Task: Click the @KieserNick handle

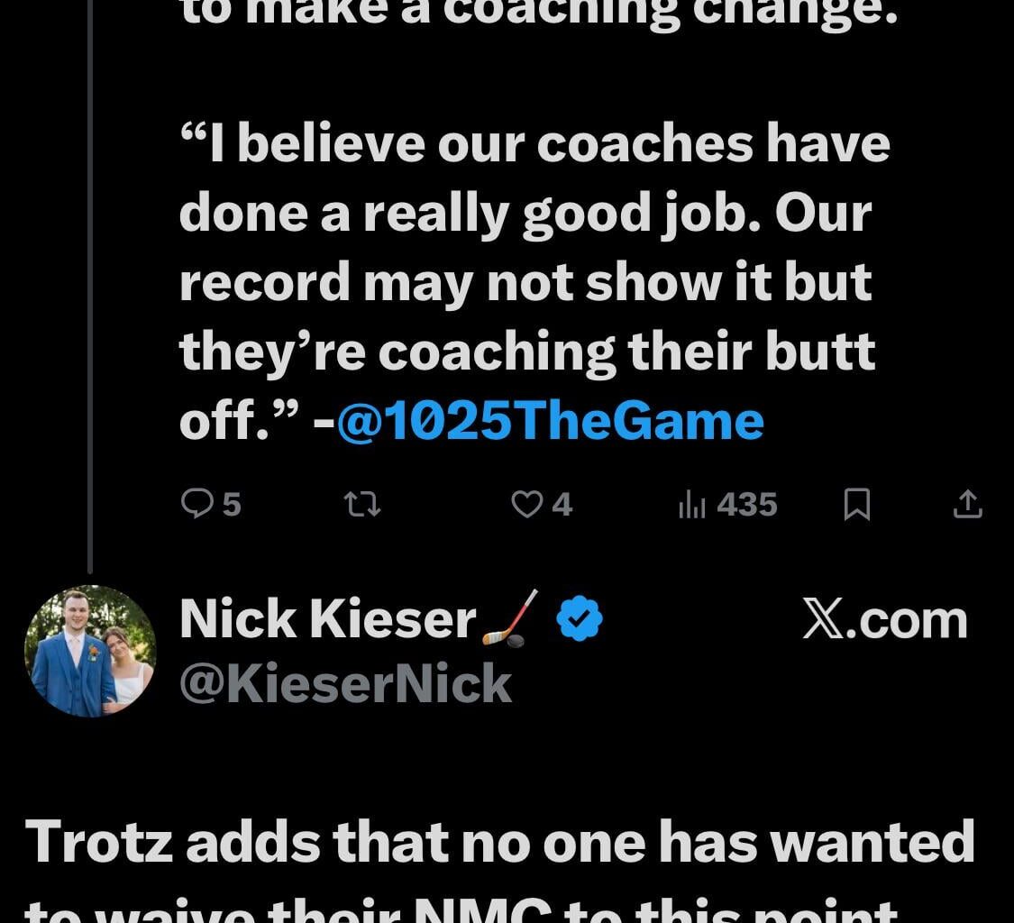Action: (x=344, y=685)
